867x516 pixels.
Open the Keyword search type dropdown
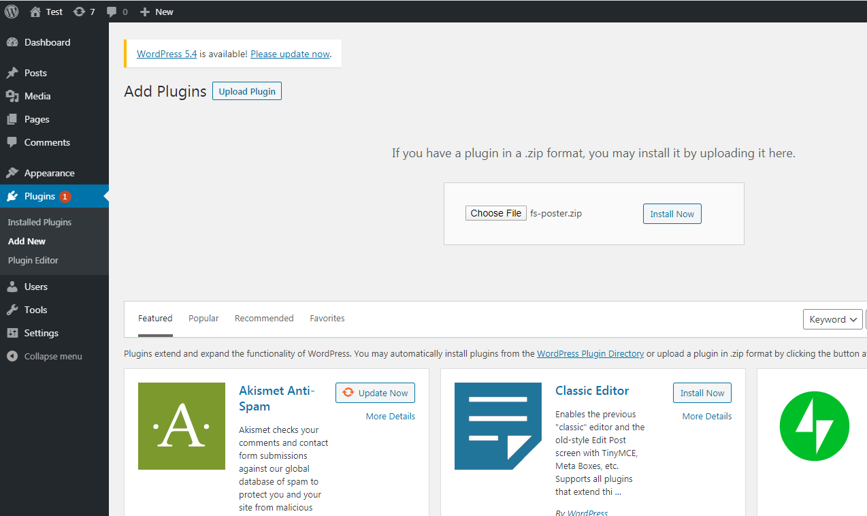click(833, 319)
